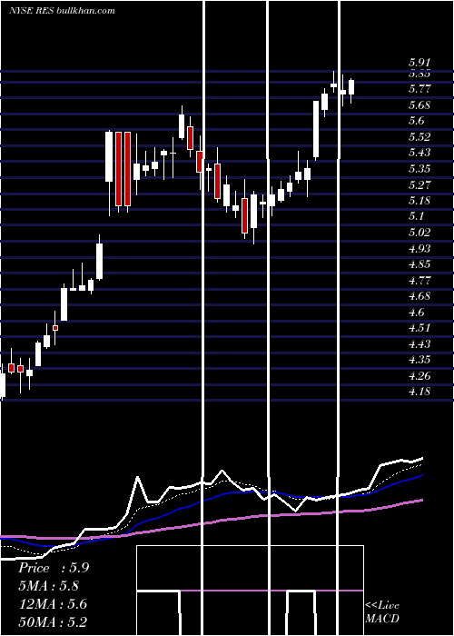
Task: Click the 5.52 price level label
Action: (419, 136)
